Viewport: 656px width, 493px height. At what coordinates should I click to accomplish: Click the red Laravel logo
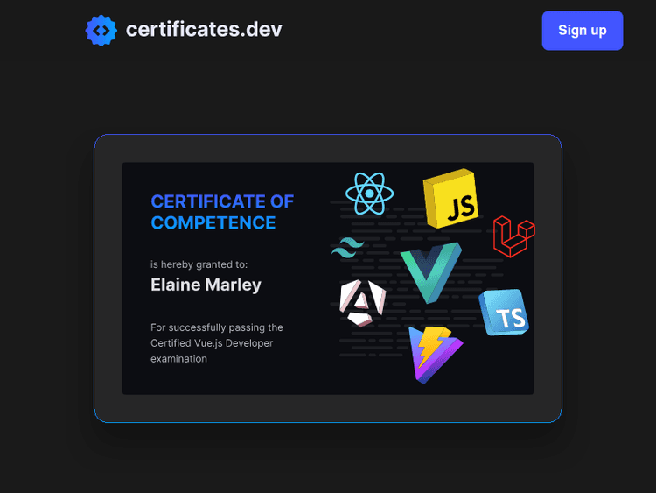(514, 236)
